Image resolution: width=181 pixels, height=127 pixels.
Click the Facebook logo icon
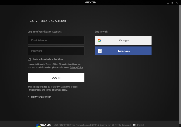point(100,51)
